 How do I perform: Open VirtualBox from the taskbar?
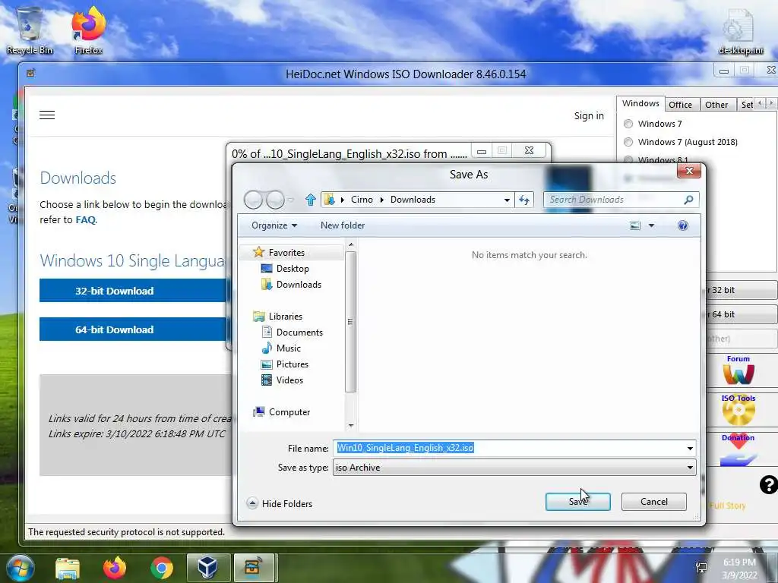(x=208, y=568)
